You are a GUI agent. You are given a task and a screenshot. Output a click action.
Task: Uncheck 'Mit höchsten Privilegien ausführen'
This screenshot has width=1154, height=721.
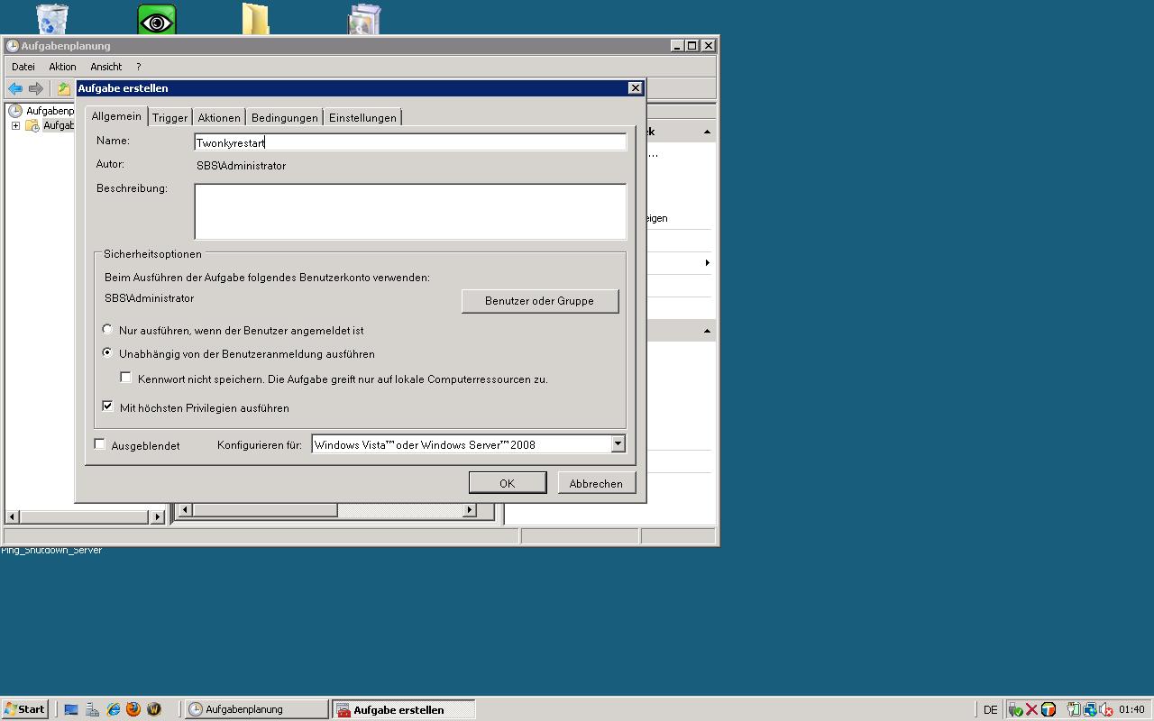click(108, 406)
